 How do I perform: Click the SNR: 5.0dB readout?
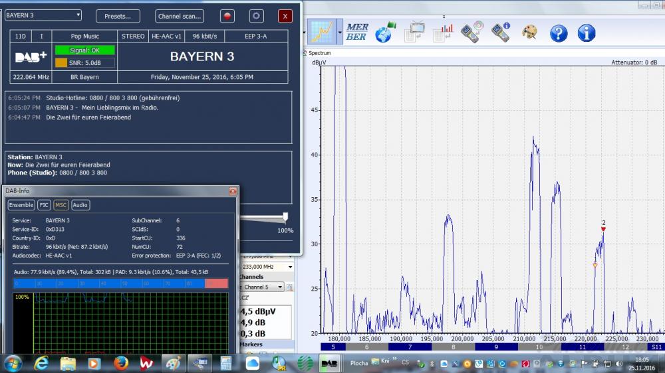tap(85, 62)
